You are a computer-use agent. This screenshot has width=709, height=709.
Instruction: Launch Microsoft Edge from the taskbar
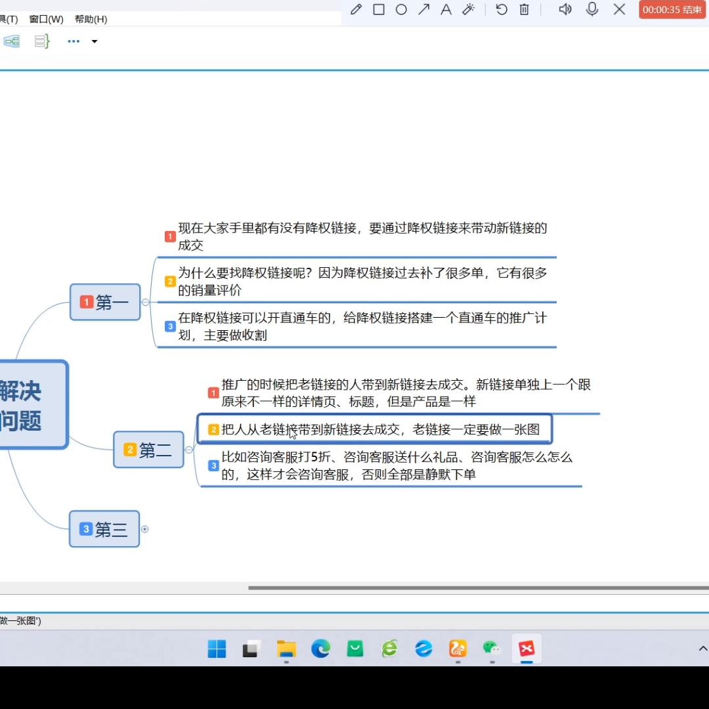click(320, 649)
